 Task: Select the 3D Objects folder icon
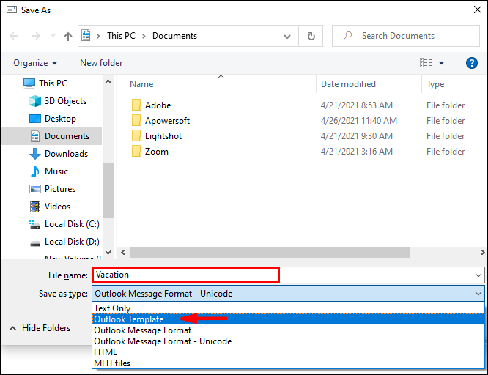pos(35,101)
